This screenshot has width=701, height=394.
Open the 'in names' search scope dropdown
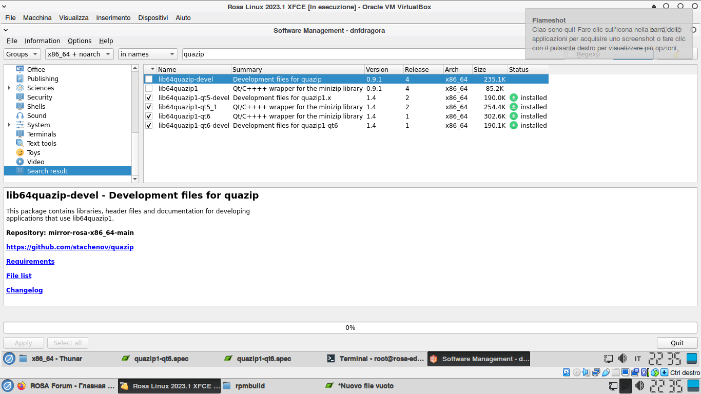point(148,54)
